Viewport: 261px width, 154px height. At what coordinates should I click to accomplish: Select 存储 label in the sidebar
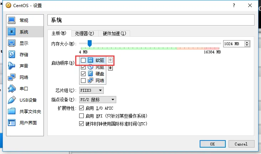tap(24, 54)
